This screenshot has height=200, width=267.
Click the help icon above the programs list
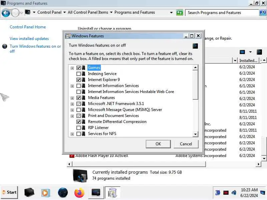click(x=259, y=52)
